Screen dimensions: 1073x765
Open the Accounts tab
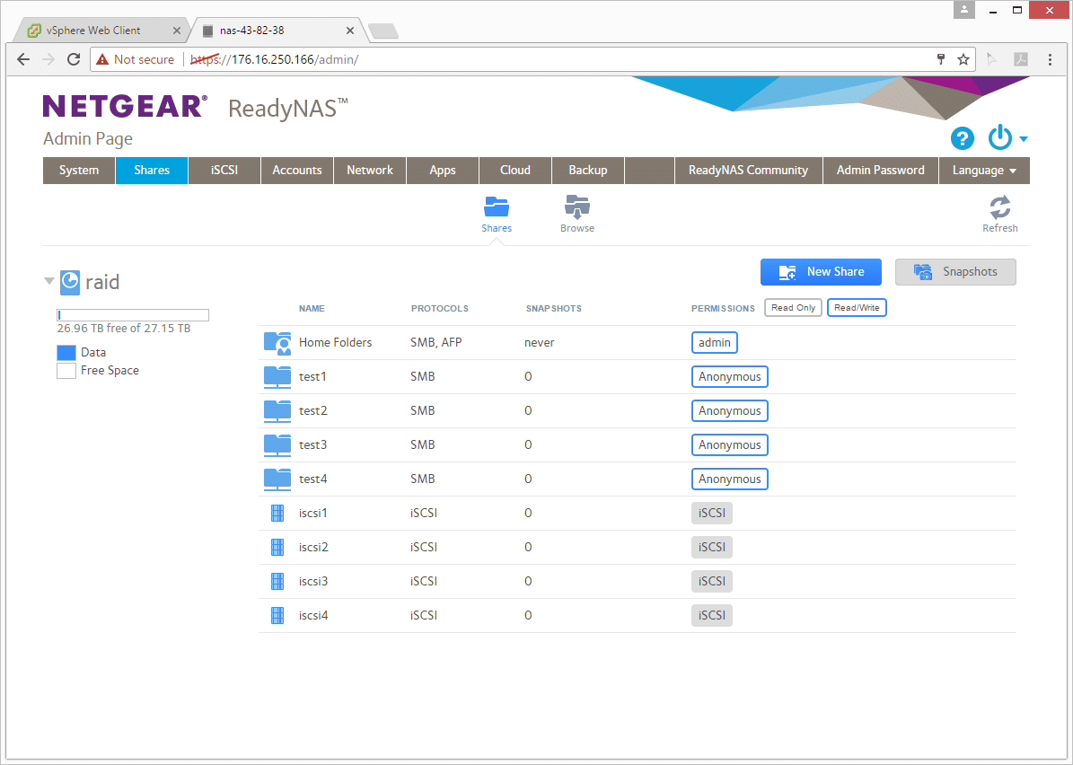pyautogui.click(x=297, y=171)
